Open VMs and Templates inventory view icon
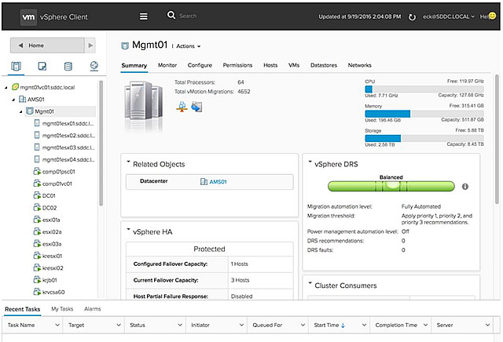 [42, 67]
